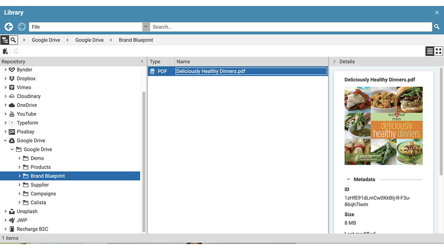Image resolution: width=444 pixels, height=250 pixels.
Task: Refresh the file listing
Action: click(x=16, y=51)
